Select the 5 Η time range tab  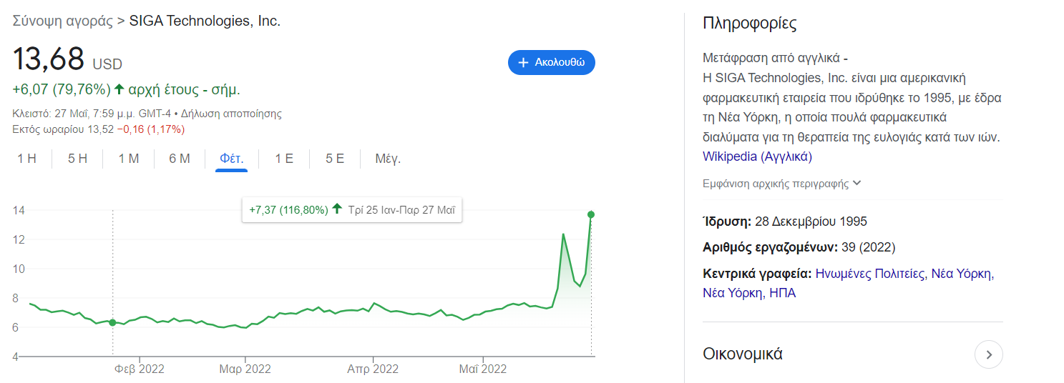(x=77, y=159)
